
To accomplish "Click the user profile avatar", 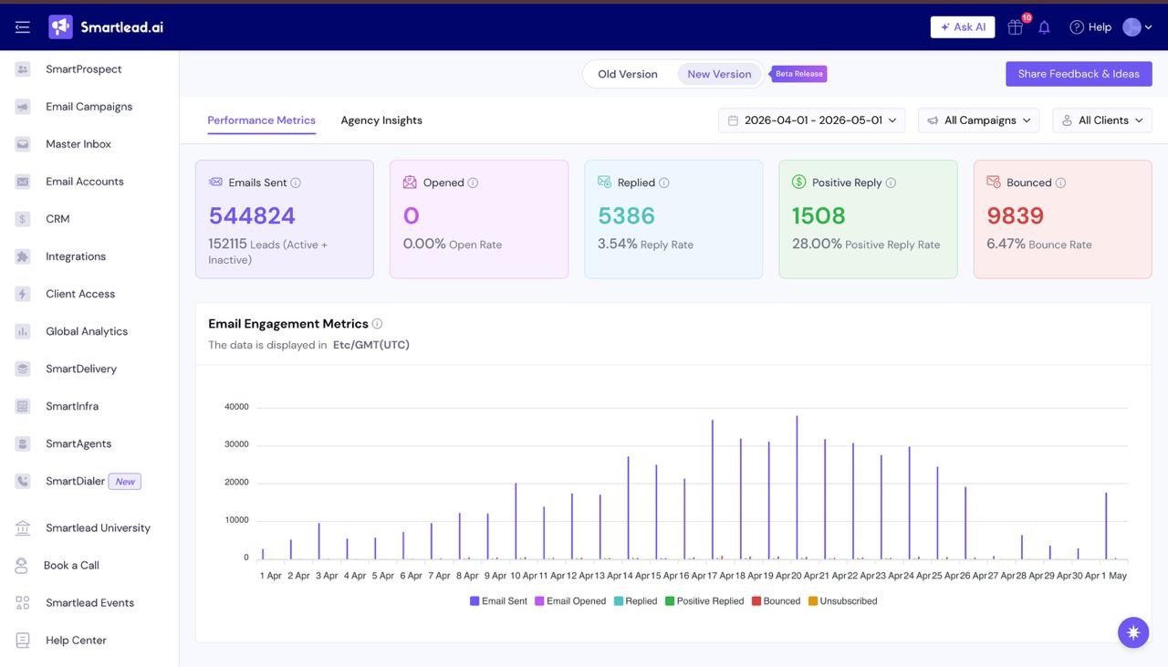I will pos(1132,27).
